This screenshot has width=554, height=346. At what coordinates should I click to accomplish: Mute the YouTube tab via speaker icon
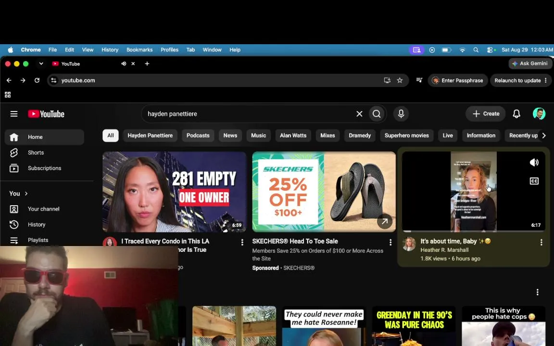(x=124, y=63)
